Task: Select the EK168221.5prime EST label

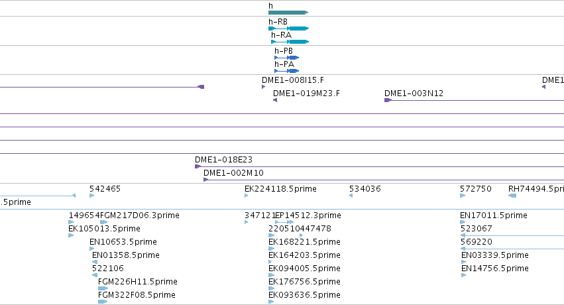Action: (x=304, y=242)
